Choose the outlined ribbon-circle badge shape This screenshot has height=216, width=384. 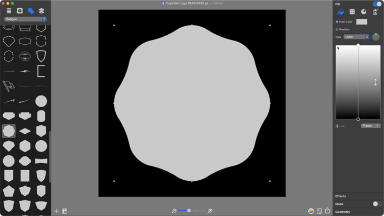(25, 56)
